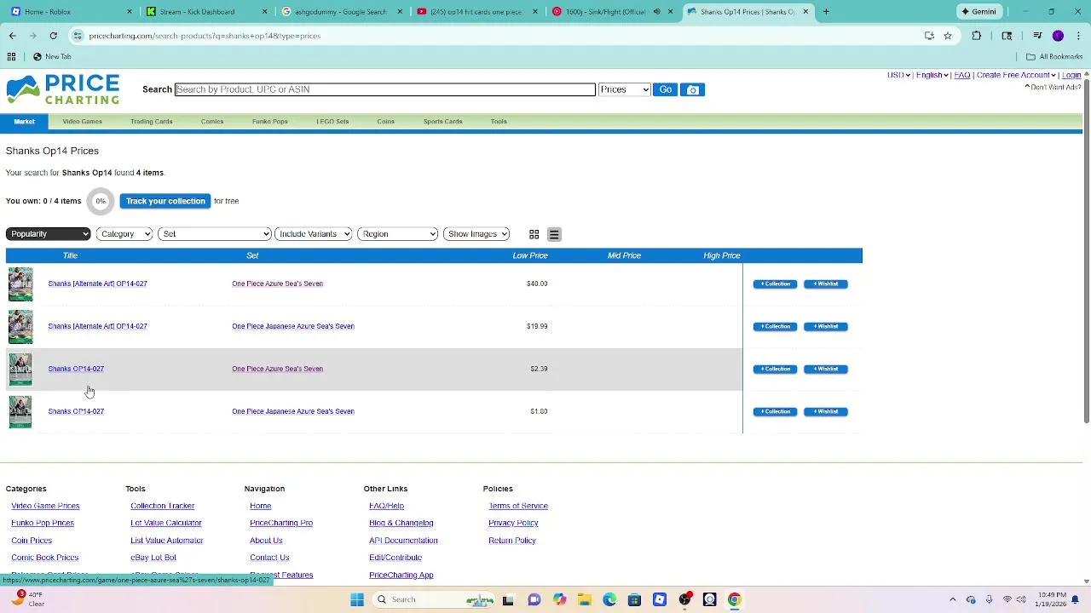This screenshot has height=613, width=1091.
Task: Open the Tools menu
Action: coord(499,122)
